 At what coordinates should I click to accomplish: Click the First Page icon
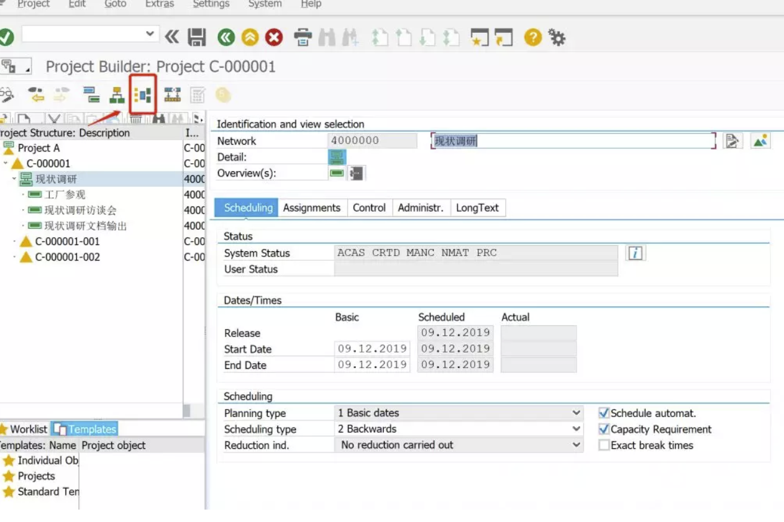point(380,37)
